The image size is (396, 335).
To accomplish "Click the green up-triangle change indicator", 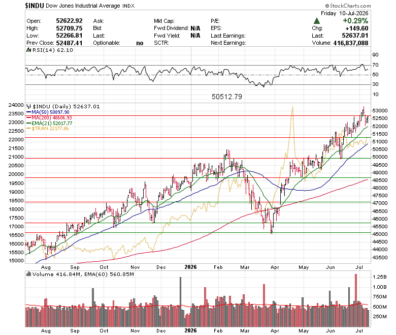I will [317, 21].
